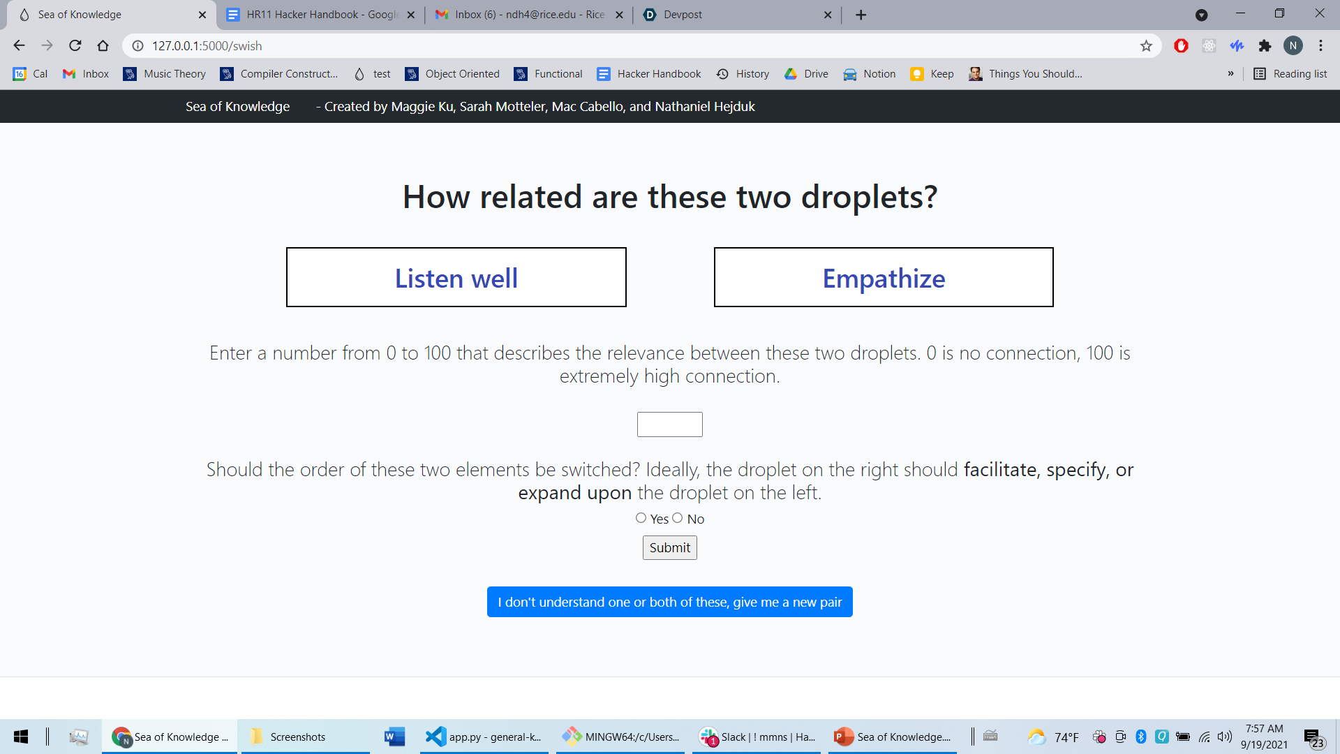Click the Windows Start button
Screen dimensions: 1340x754
(x=21, y=737)
